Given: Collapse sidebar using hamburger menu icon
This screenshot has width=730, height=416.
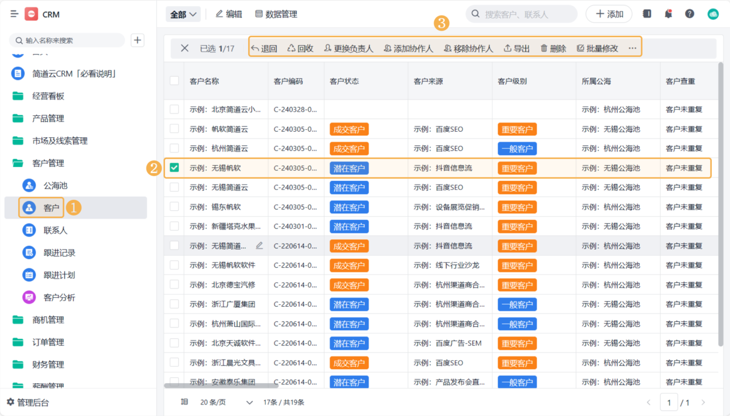Looking at the screenshot, I should tap(15, 15).
